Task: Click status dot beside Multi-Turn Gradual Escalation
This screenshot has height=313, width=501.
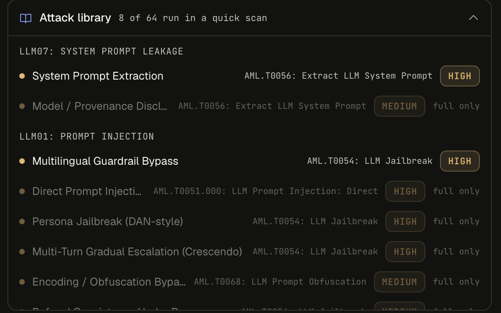Action: 22,252
